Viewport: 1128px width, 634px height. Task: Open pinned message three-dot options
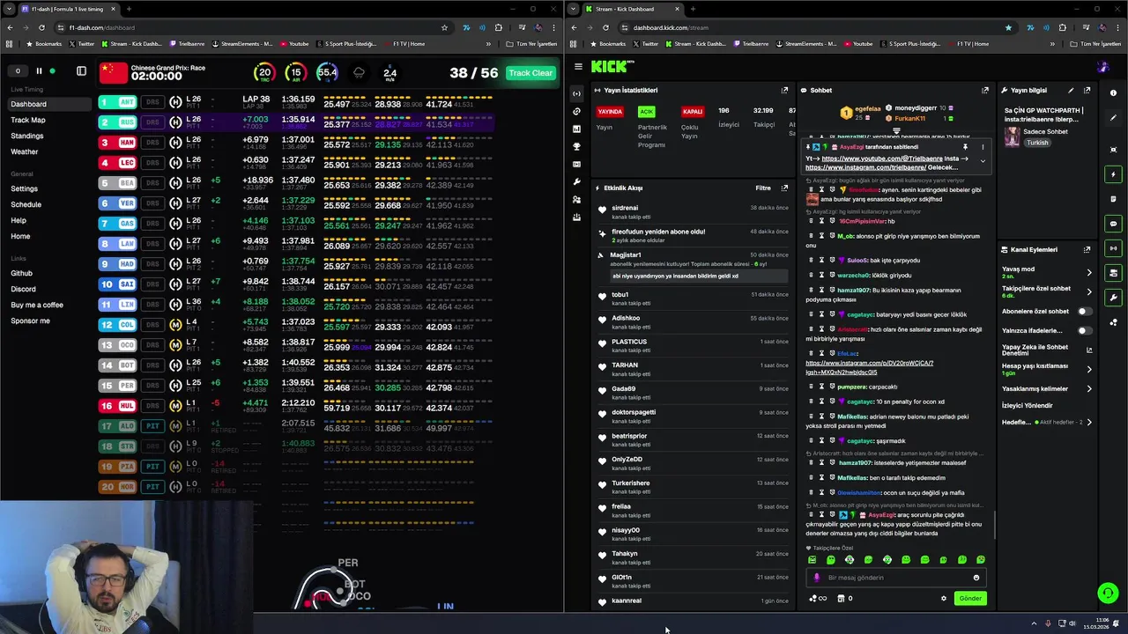983,147
